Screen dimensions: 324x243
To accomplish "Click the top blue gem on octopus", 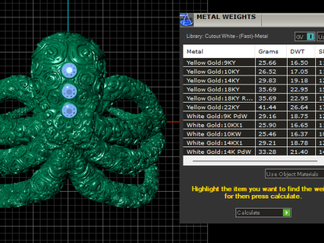I will click(x=70, y=70).
